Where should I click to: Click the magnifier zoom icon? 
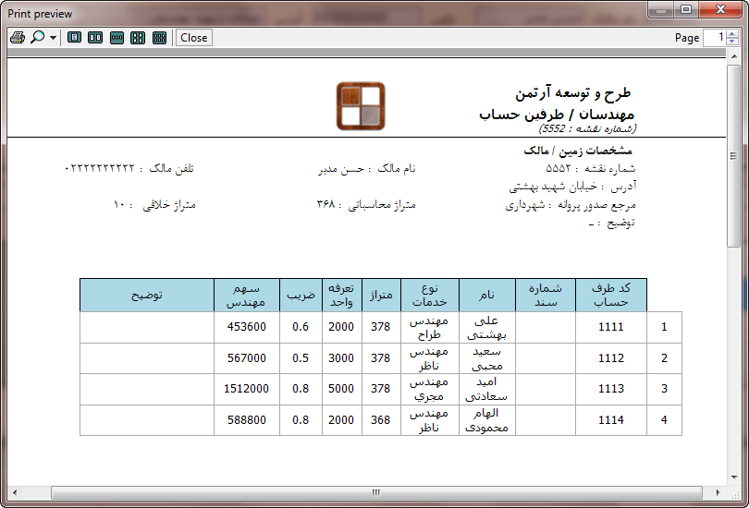click(x=37, y=38)
